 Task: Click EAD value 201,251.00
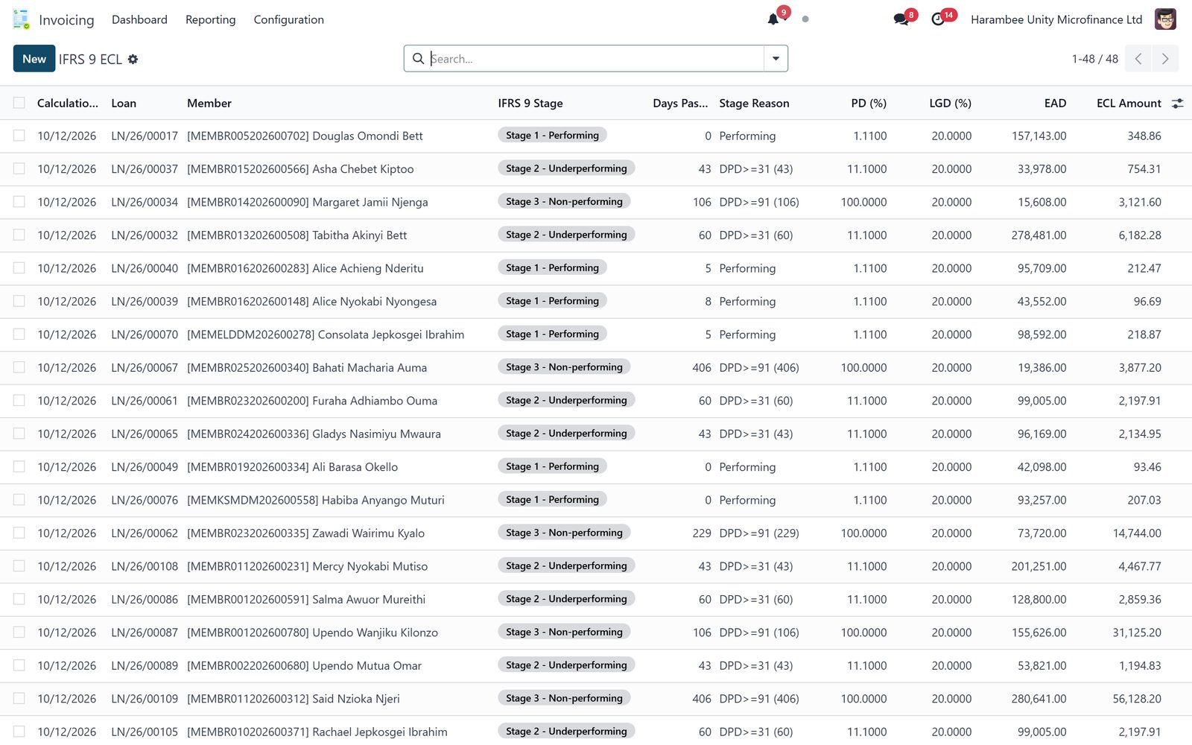(x=1039, y=566)
